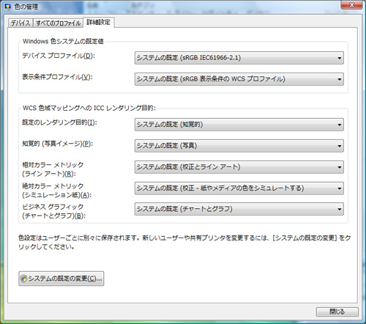Expand 既定のレンダリング目的 combo box
The height and width of the screenshot is (324, 366).
coord(239,125)
